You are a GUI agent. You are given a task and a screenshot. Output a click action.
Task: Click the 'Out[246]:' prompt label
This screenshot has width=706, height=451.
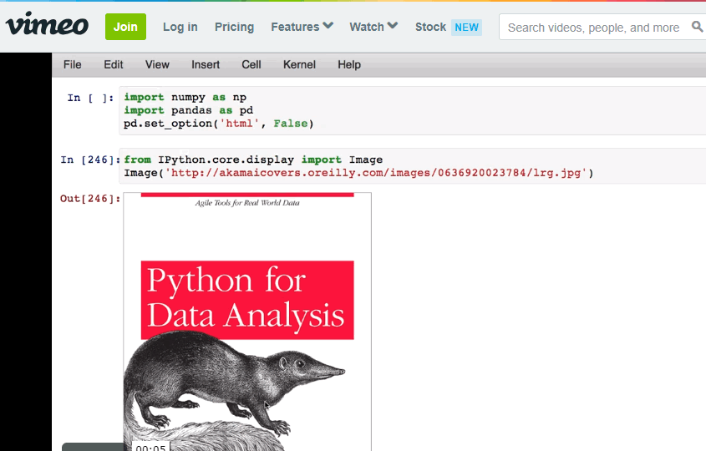90,199
